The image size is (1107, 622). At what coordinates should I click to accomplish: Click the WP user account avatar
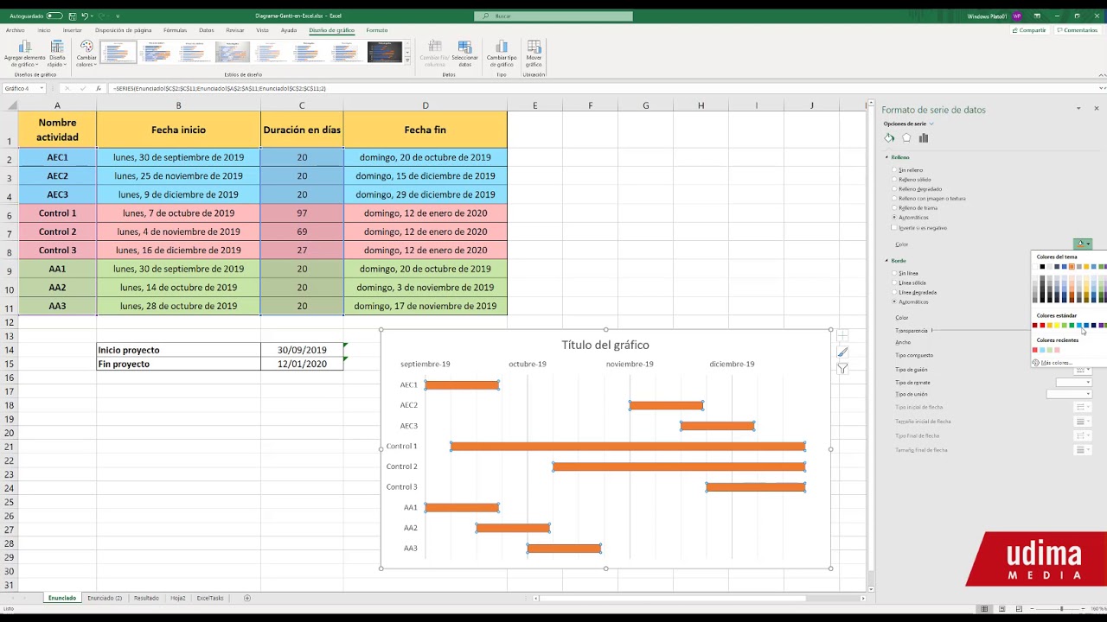(1017, 16)
